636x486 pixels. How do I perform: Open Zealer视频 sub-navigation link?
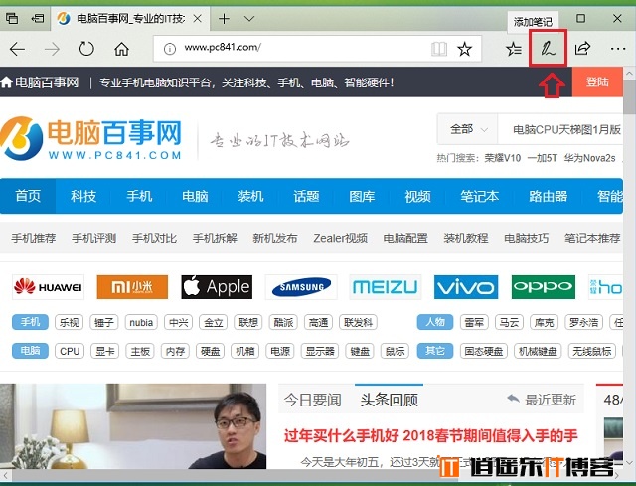340,238
